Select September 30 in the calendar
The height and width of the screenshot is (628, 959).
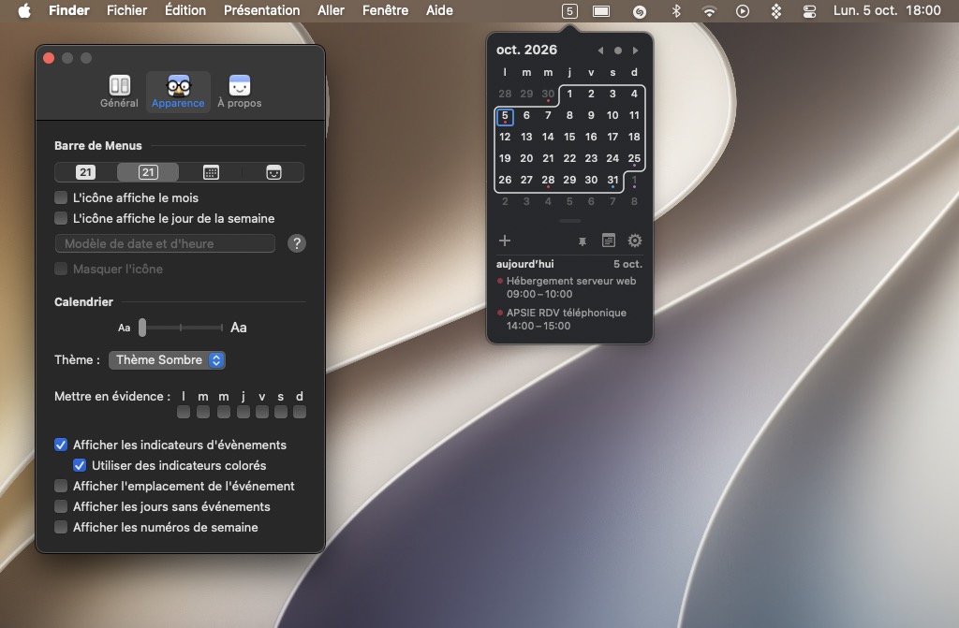tap(548, 95)
